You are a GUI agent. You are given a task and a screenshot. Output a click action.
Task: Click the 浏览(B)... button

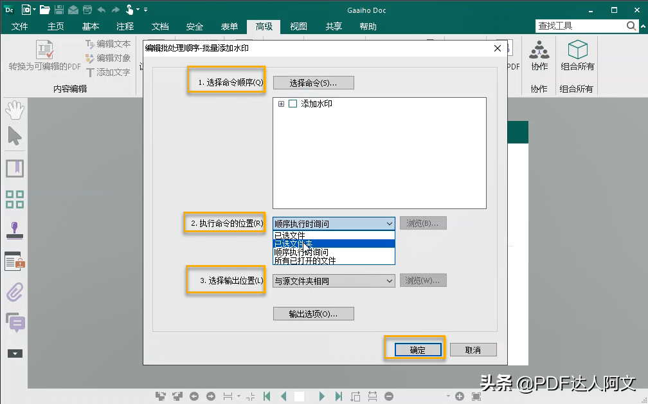[423, 223]
